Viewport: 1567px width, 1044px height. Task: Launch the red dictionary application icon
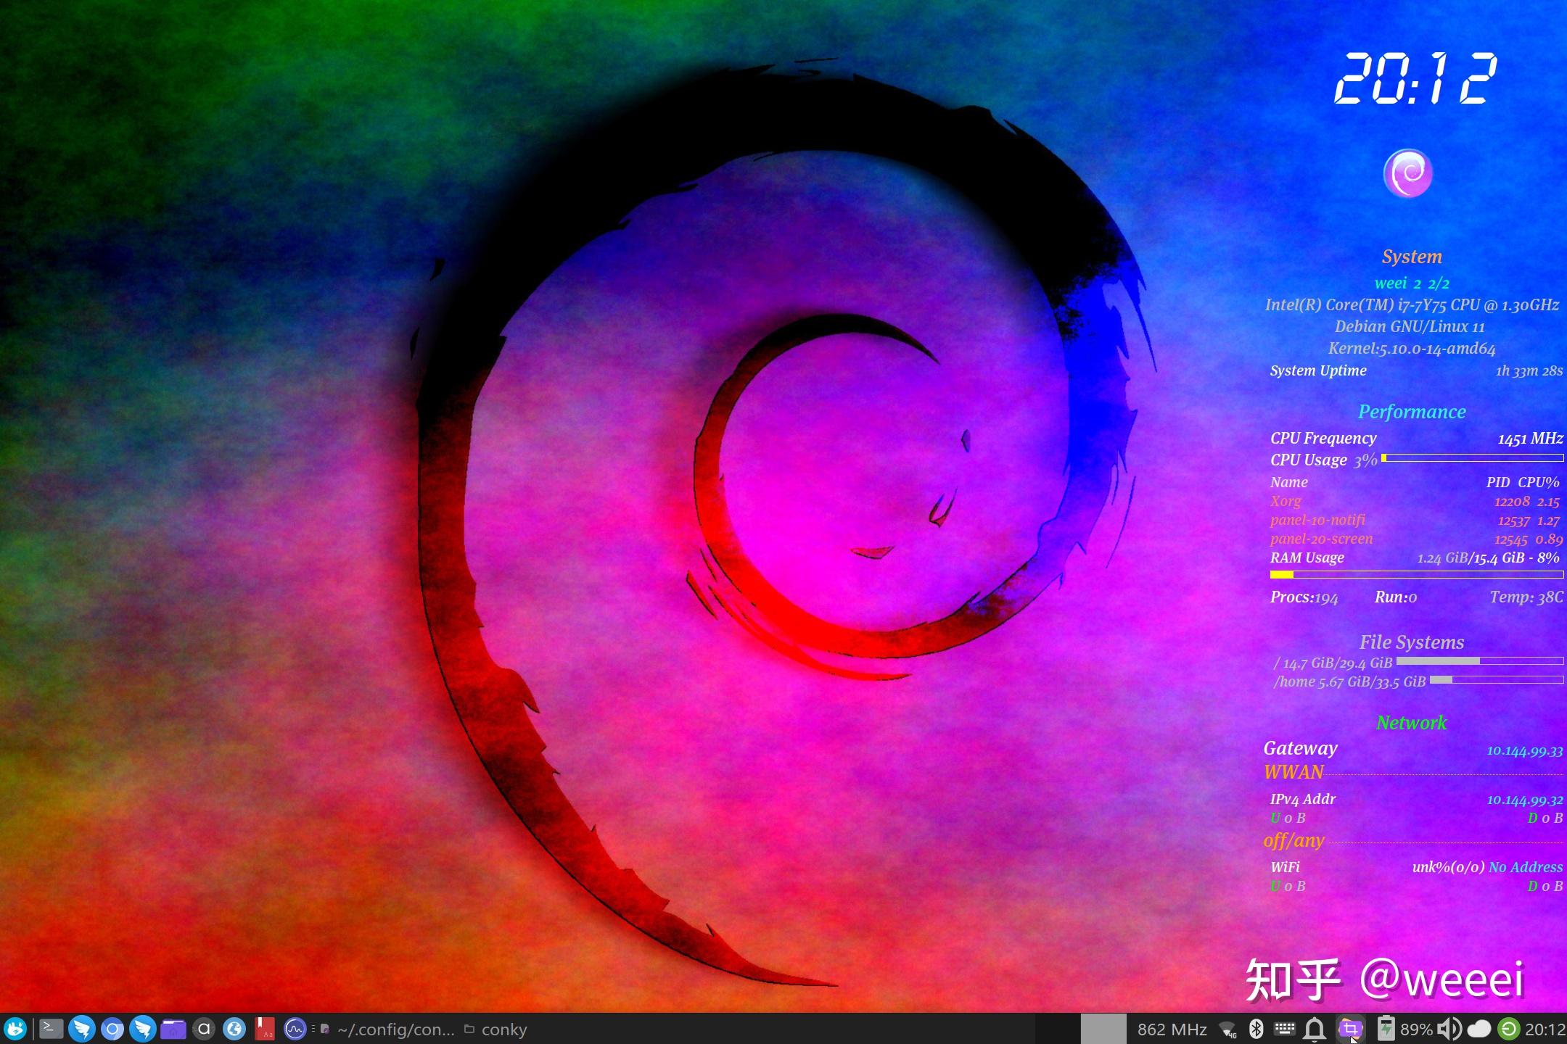click(x=264, y=1029)
